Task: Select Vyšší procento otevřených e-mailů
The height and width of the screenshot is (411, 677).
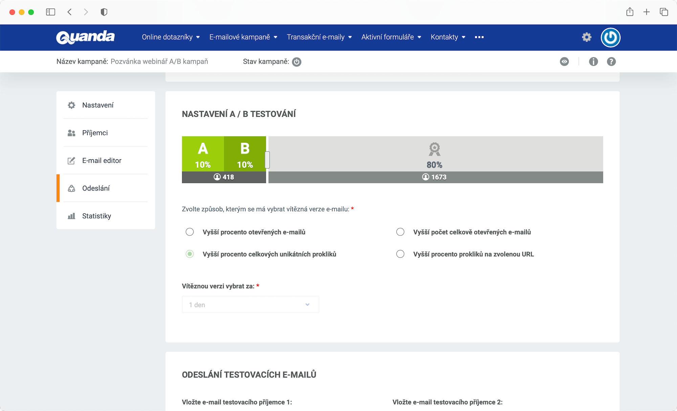Action: [x=190, y=232]
